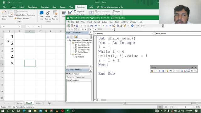The width and height of the screenshot is (201, 113).
Task: Open the File tab in Excel
Action: coord(4,7)
